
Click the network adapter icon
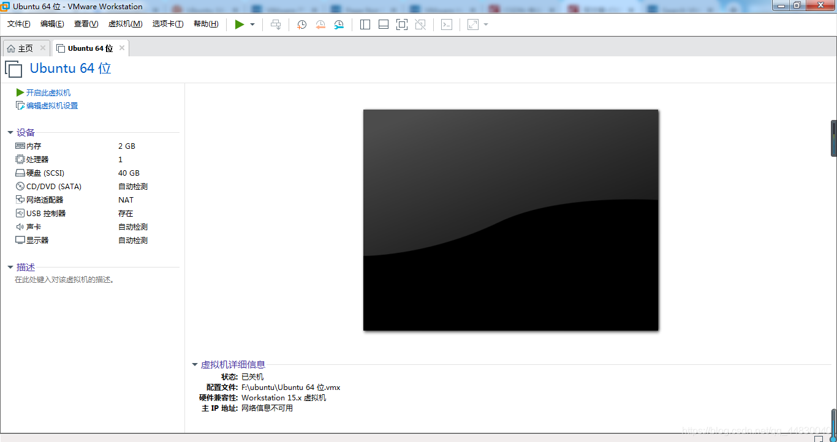pyautogui.click(x=20, y=200)
